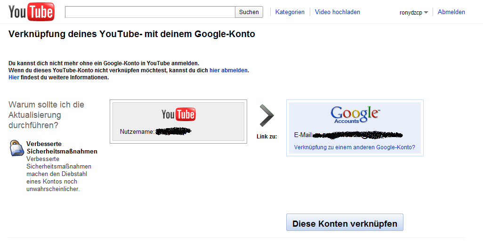Viewport: 483px width, 245px height.
Task: Click the 'Diese Konten verknüpfen' button
Action: coord(345,222)
